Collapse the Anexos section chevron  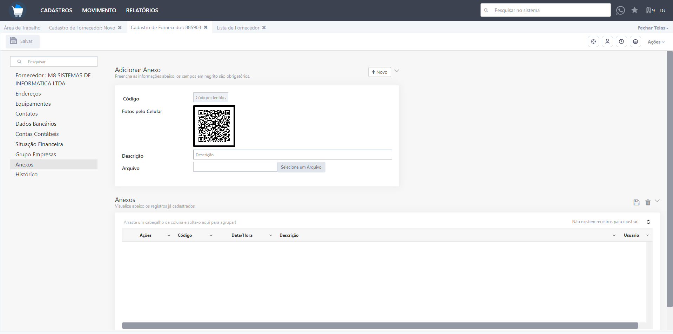click(x=657, y=201)
